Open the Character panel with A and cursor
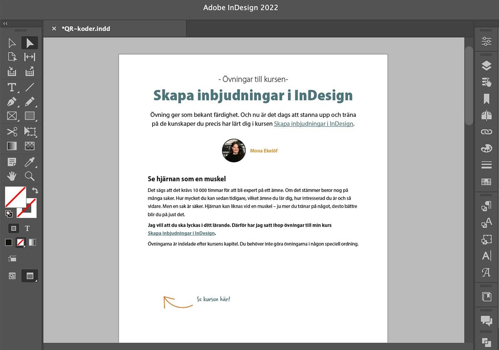 click(x=486, y=256)
